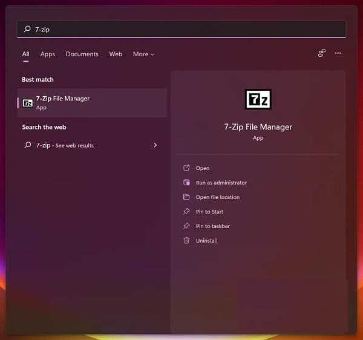Click the large 7z app logo
This screenshot has width=363, height=340.
(258, 99)
